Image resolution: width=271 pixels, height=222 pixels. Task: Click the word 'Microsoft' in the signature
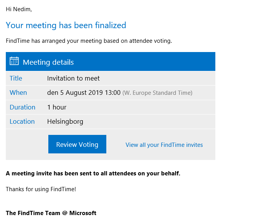click(83, 213)
